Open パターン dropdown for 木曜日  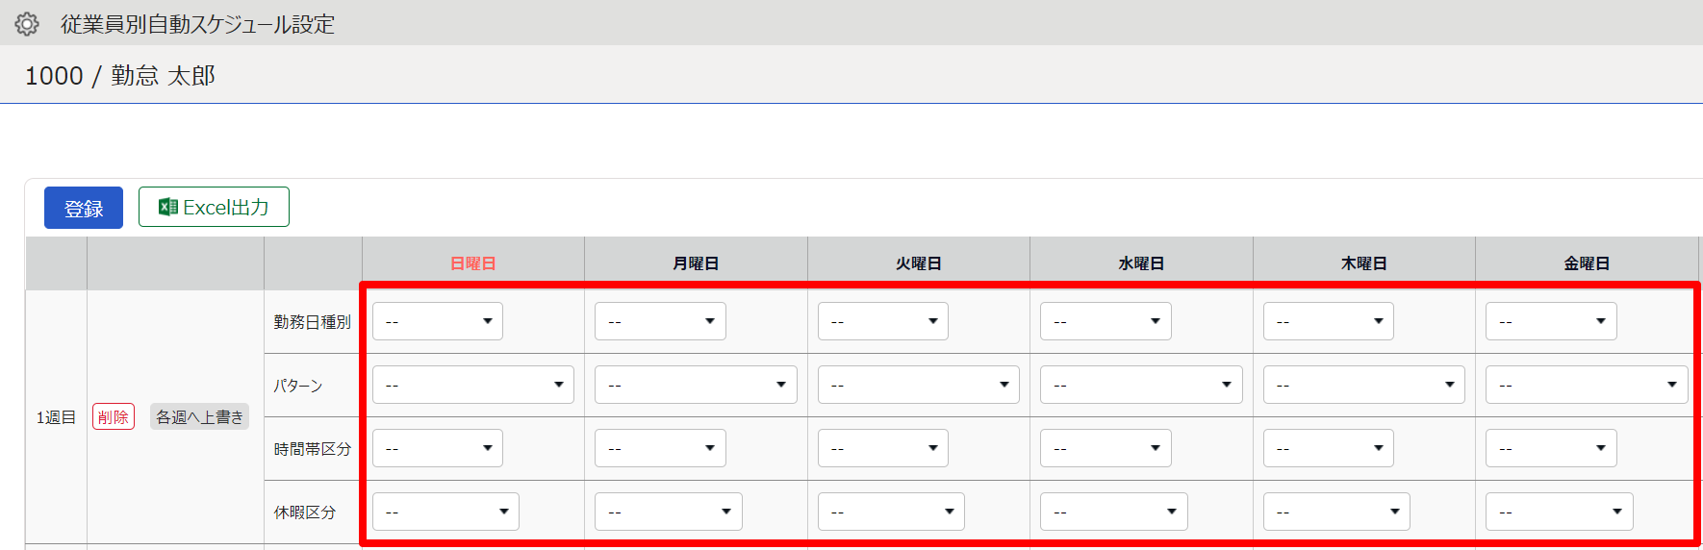point(1364,385)
